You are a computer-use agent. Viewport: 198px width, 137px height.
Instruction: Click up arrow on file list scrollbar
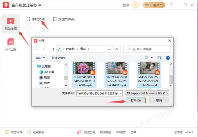tap(171, 64)
